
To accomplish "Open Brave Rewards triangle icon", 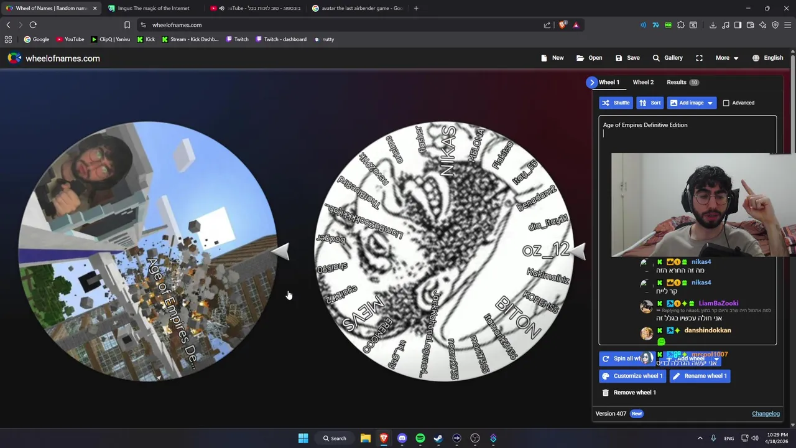I will coord(576,25).
